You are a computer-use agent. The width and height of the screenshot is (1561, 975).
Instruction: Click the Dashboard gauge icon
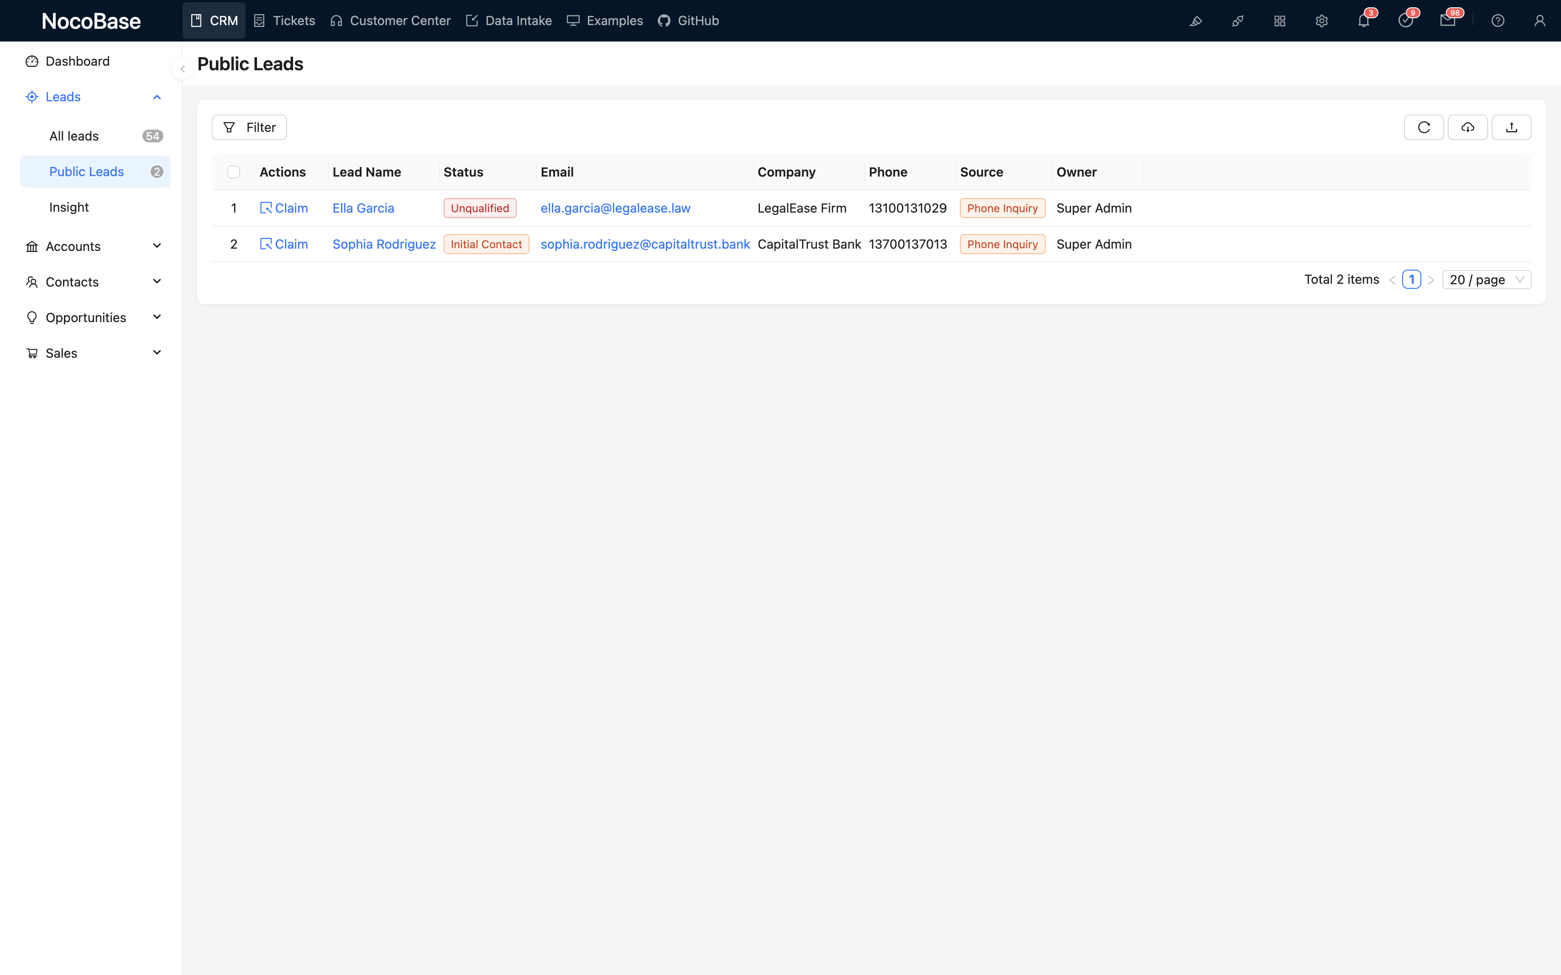click(31, 61)
